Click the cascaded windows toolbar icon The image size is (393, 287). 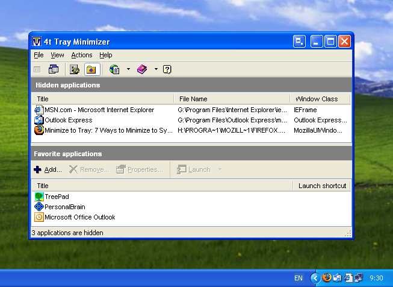[x=54, y=69]
